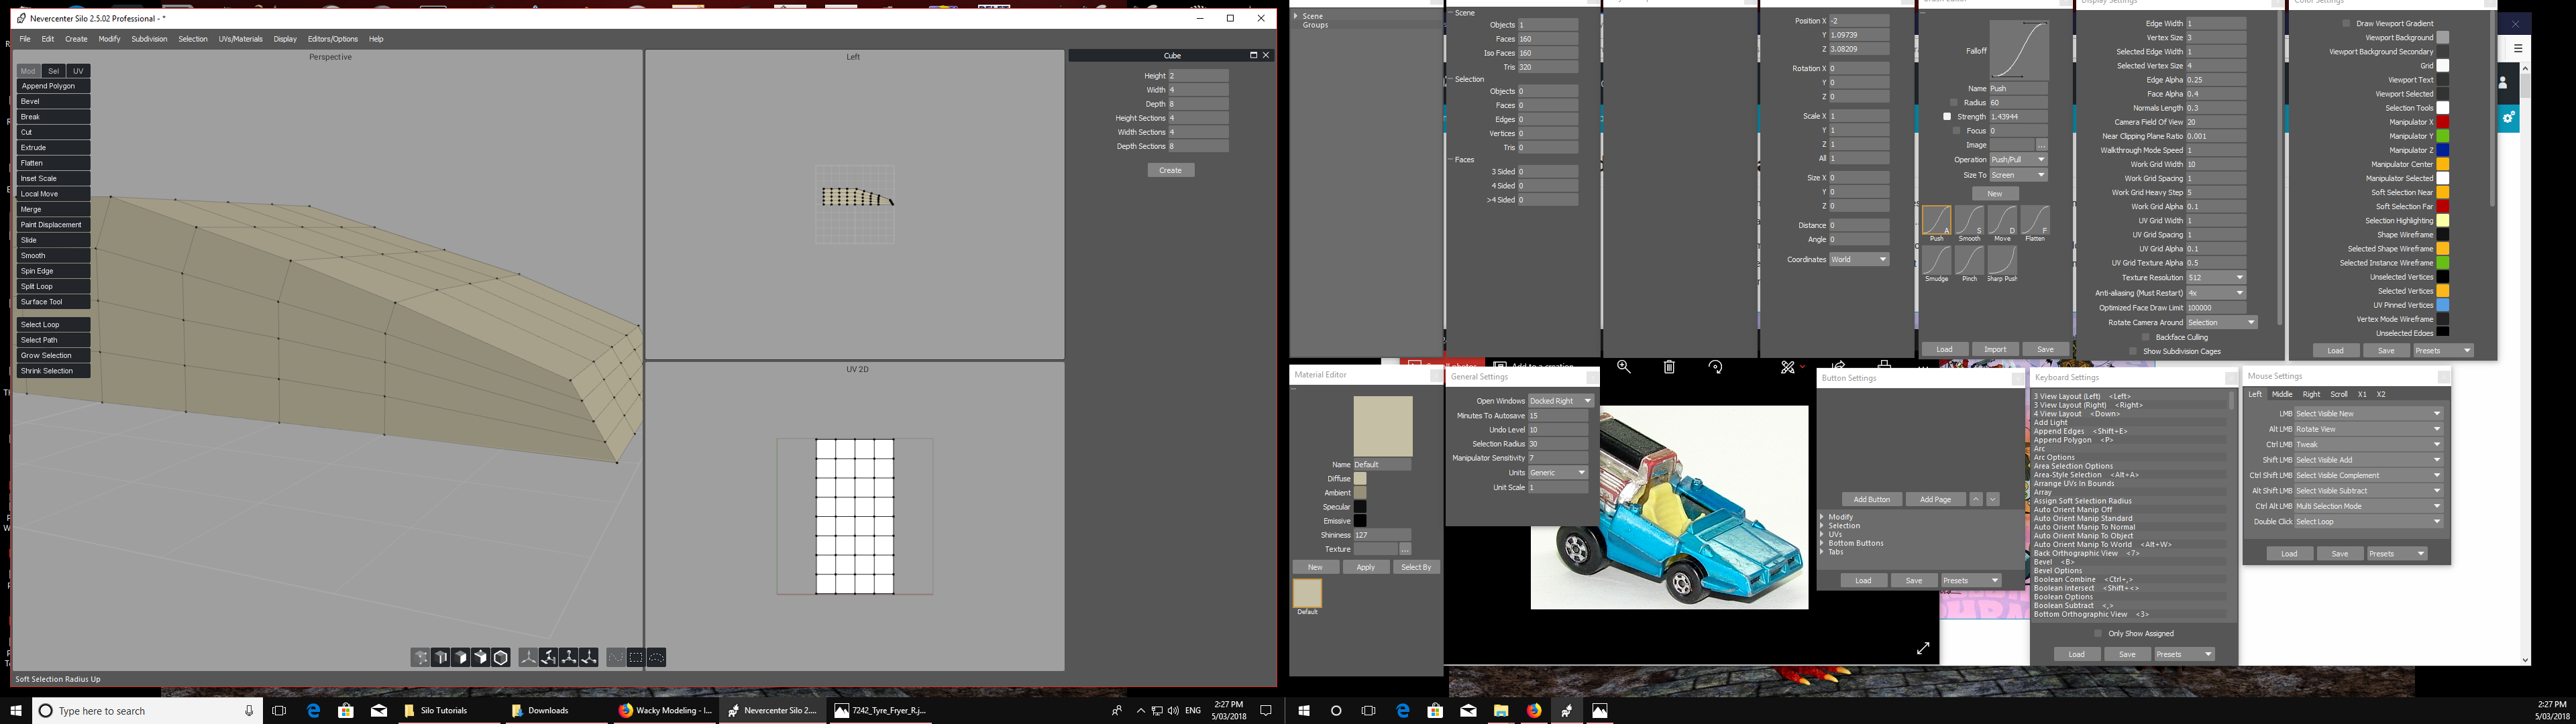
Task: Click the Create button in Cube panel
Action: click(x=1170, y=171)
